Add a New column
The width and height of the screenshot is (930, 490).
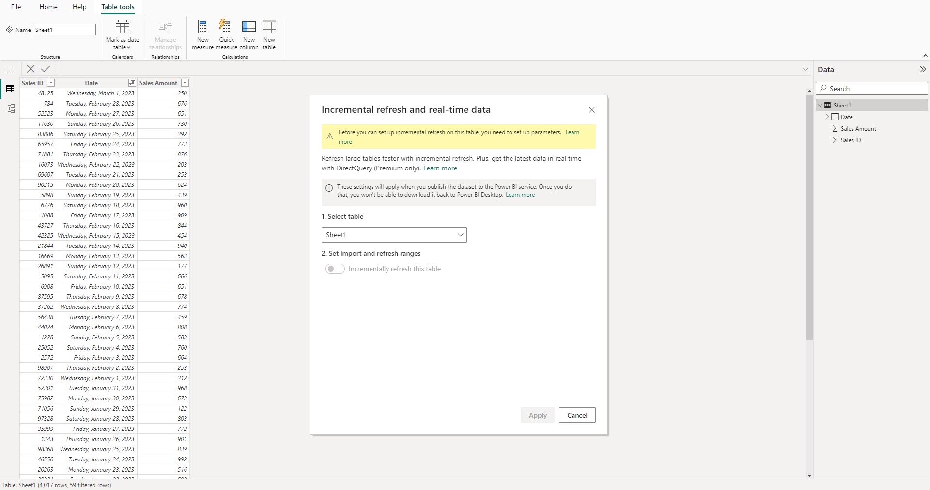click(249, 35)
